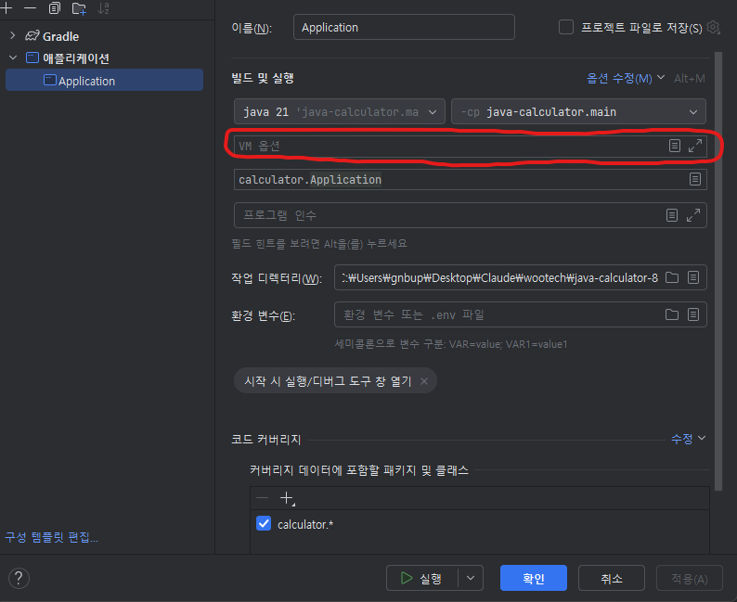Expand the VM 옵션 field editor
This screenshot has height=602, width=737.
(695, 146)
